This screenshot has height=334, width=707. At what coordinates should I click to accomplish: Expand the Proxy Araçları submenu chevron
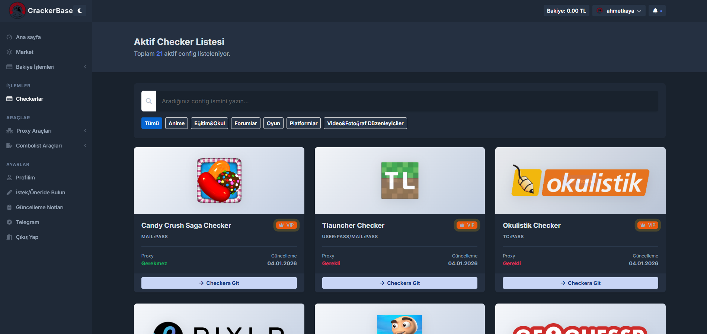[x=85, y=131]
